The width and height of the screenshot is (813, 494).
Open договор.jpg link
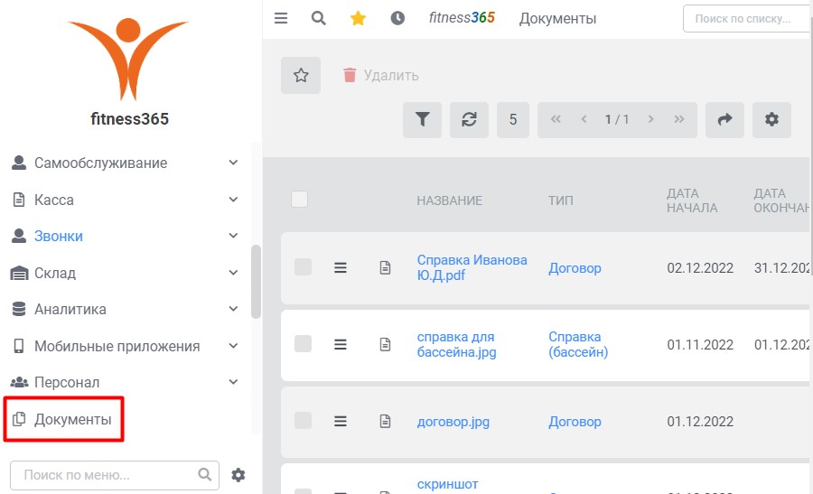pos(453,422)
